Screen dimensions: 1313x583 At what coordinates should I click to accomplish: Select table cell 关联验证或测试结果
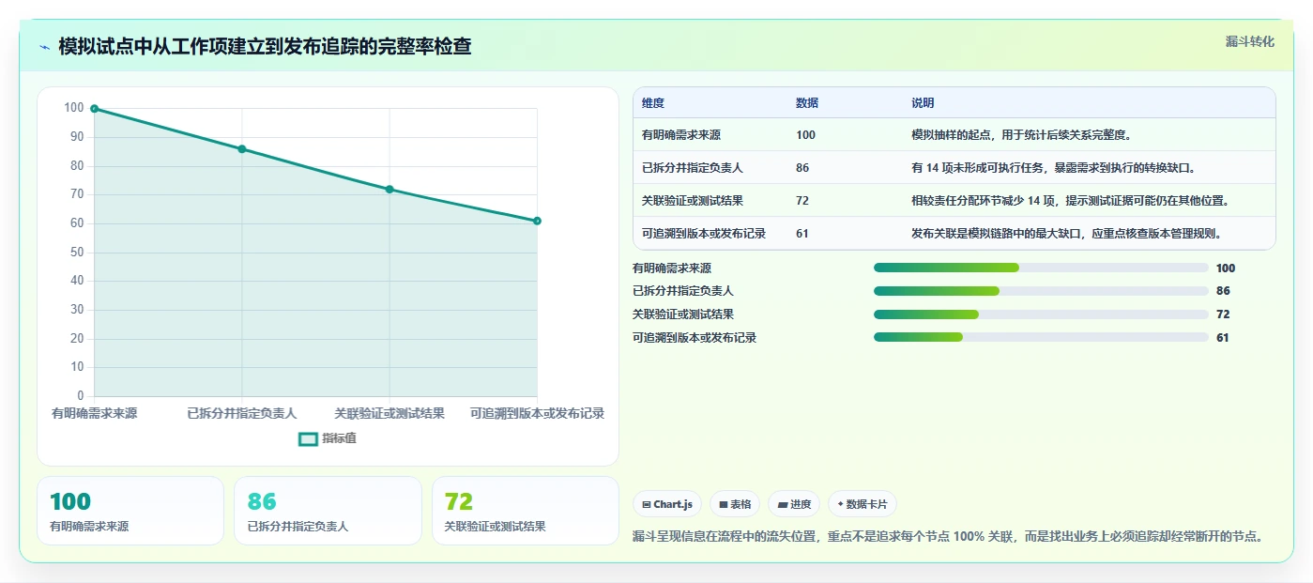point(693,201)
